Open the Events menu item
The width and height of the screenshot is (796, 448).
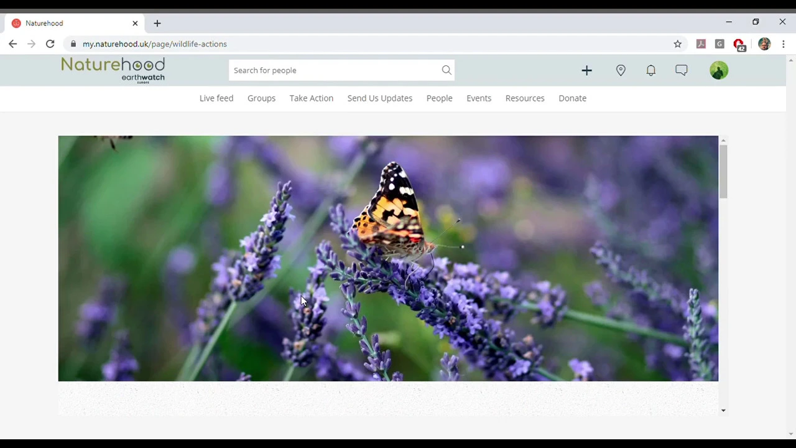479,98
